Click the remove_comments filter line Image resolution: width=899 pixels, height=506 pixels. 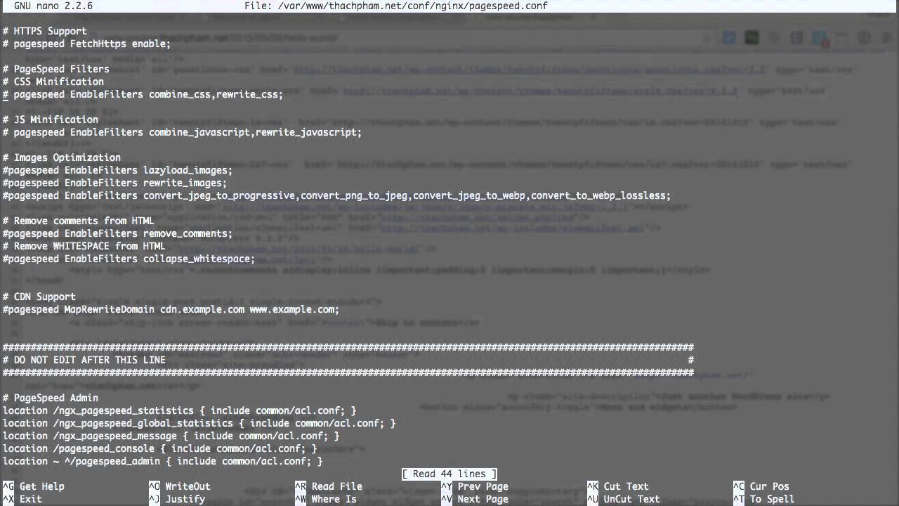coord(117,233)
